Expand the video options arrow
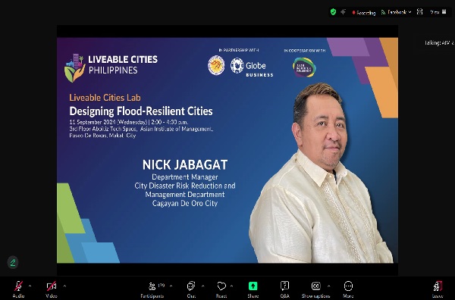Viewport: 455px width, 300px height. point(64,286)
